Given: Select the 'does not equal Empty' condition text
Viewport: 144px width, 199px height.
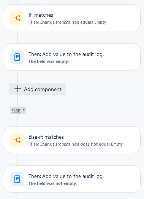Looking at the screenshot, I should pos(101,144).
